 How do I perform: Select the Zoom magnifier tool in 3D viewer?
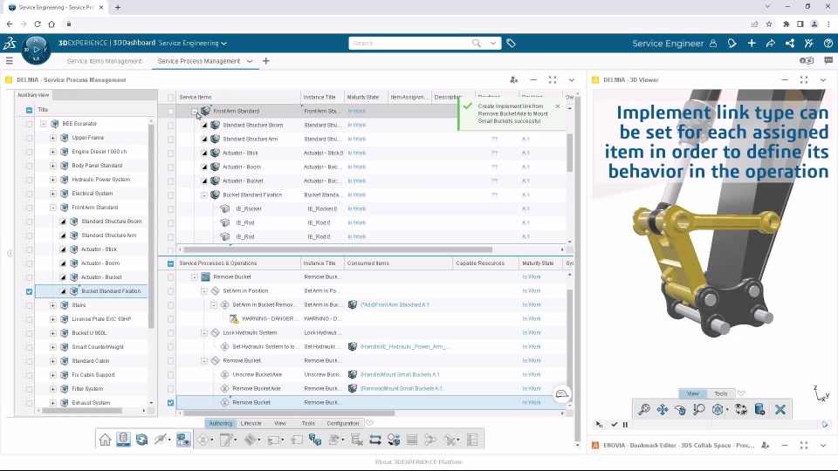point(698,410)
